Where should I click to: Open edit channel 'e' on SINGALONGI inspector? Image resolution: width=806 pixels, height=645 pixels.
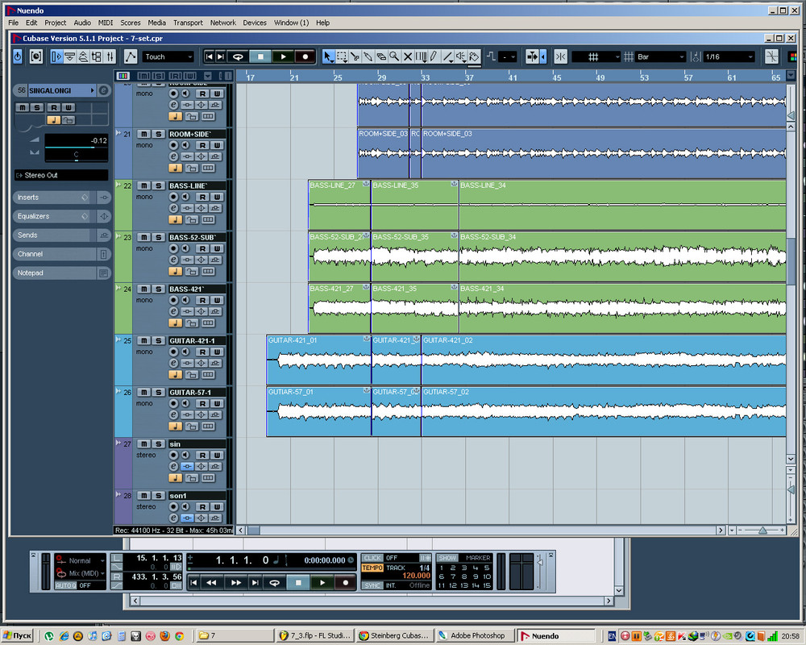tap(104, 90)
